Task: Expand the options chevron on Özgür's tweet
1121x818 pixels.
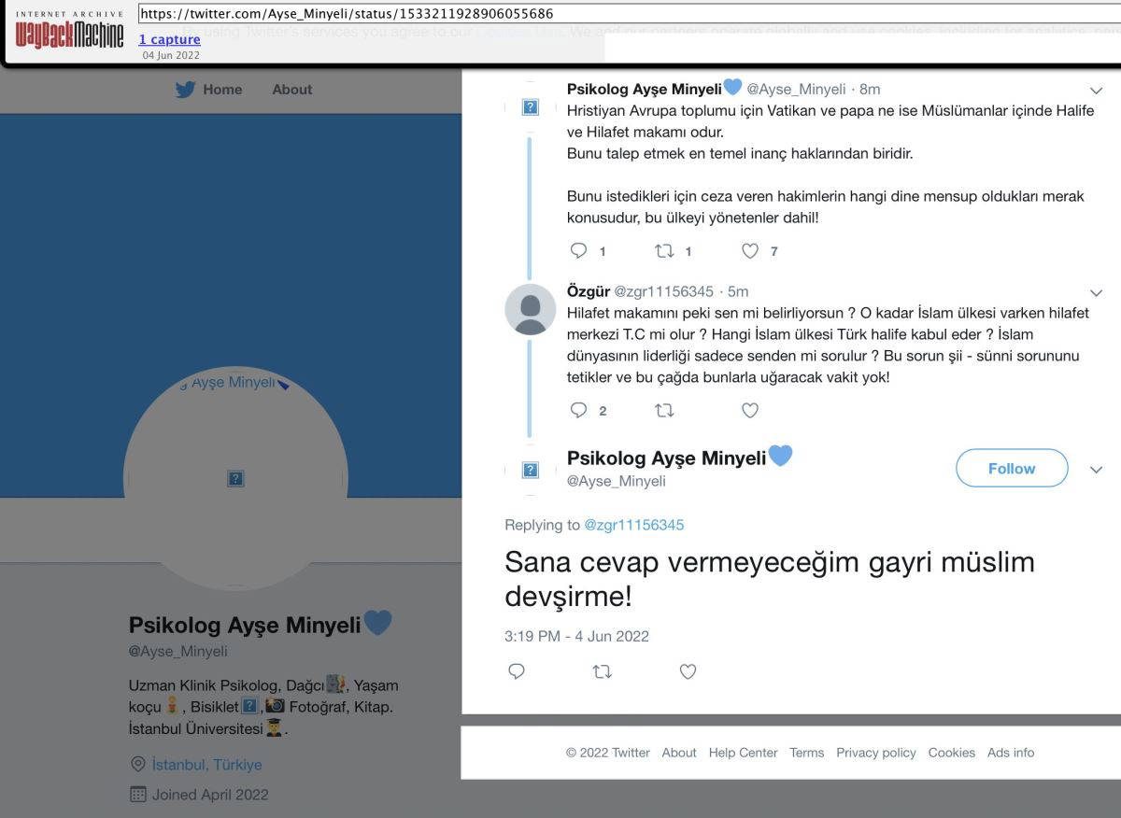Action: [x=1097, y=292]
